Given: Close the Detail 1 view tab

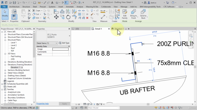Looking at the screenshot, I should click(109, 29).
